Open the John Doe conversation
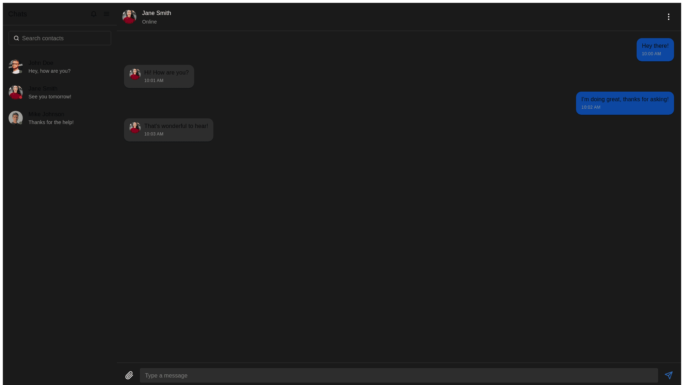684x385 pixels. (60, 67)
